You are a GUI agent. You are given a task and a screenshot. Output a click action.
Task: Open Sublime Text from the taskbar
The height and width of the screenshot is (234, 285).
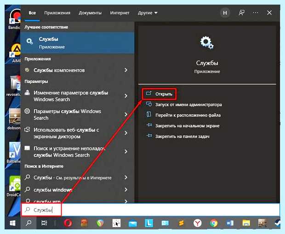[181, 223]
